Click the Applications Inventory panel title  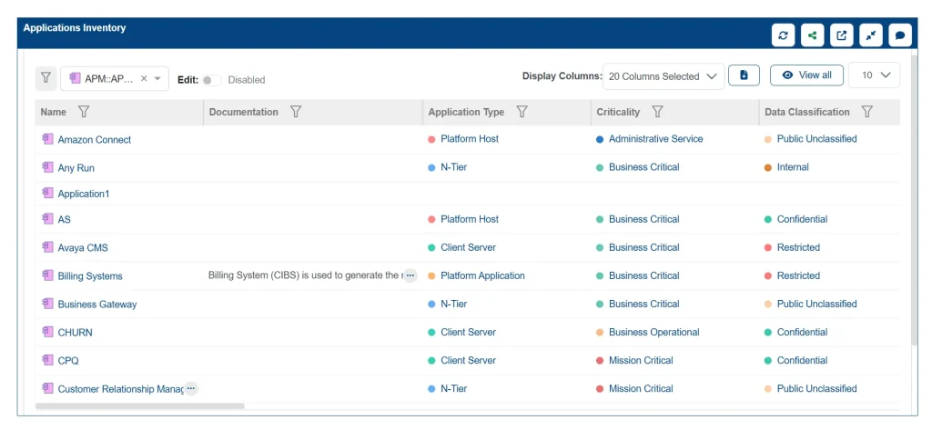(x=75, y=28)
